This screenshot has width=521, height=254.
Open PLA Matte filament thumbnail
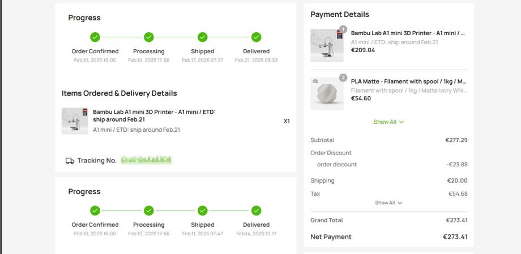click(327, 93)
